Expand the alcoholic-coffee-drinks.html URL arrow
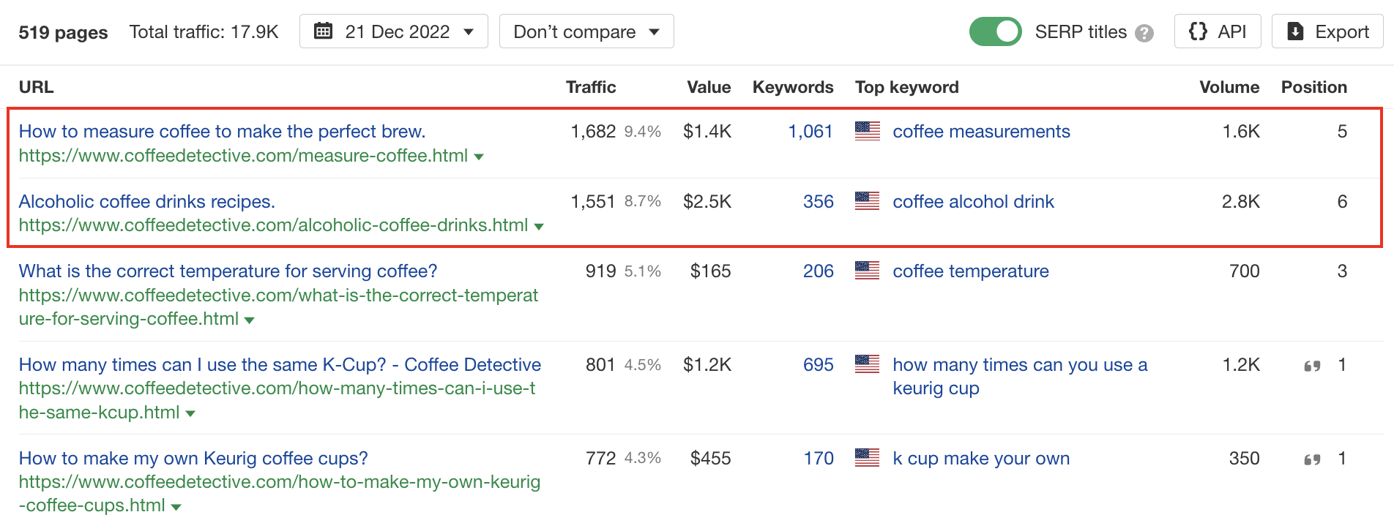The width and height of the screenshot is (1394, 523). click(x=539, y=227)
